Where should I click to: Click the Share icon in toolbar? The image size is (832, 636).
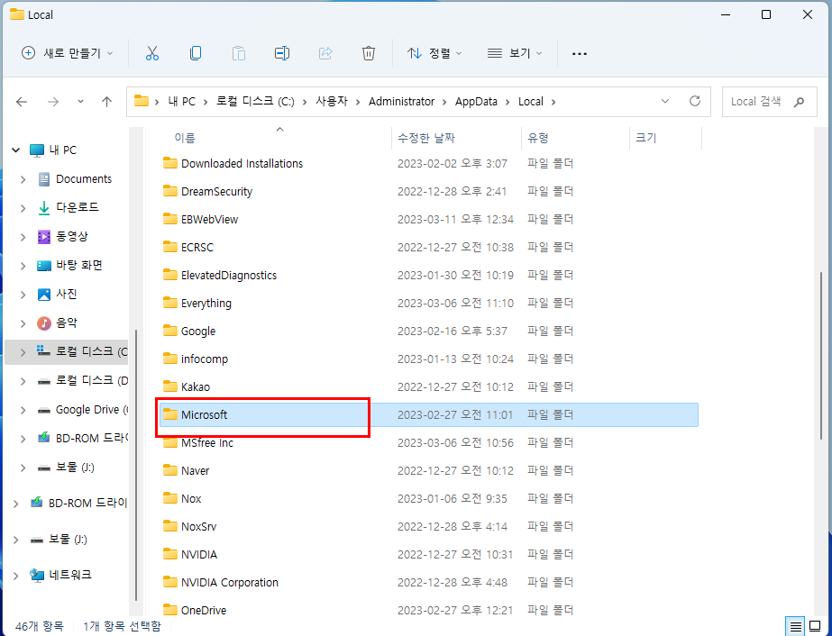click(x=325, y=53)
